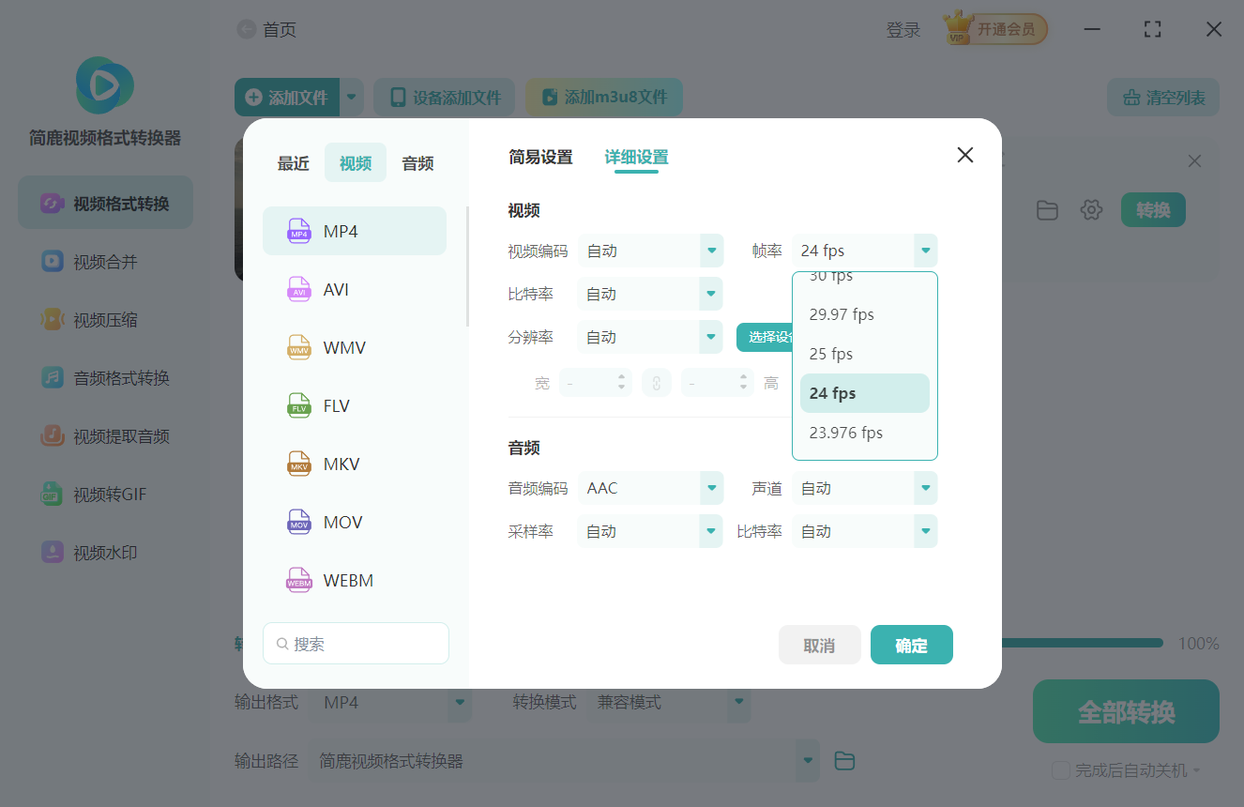Screen dimensions: 1244x807
Task: Browse the output path folder icon
Action: tap(844, 761)
